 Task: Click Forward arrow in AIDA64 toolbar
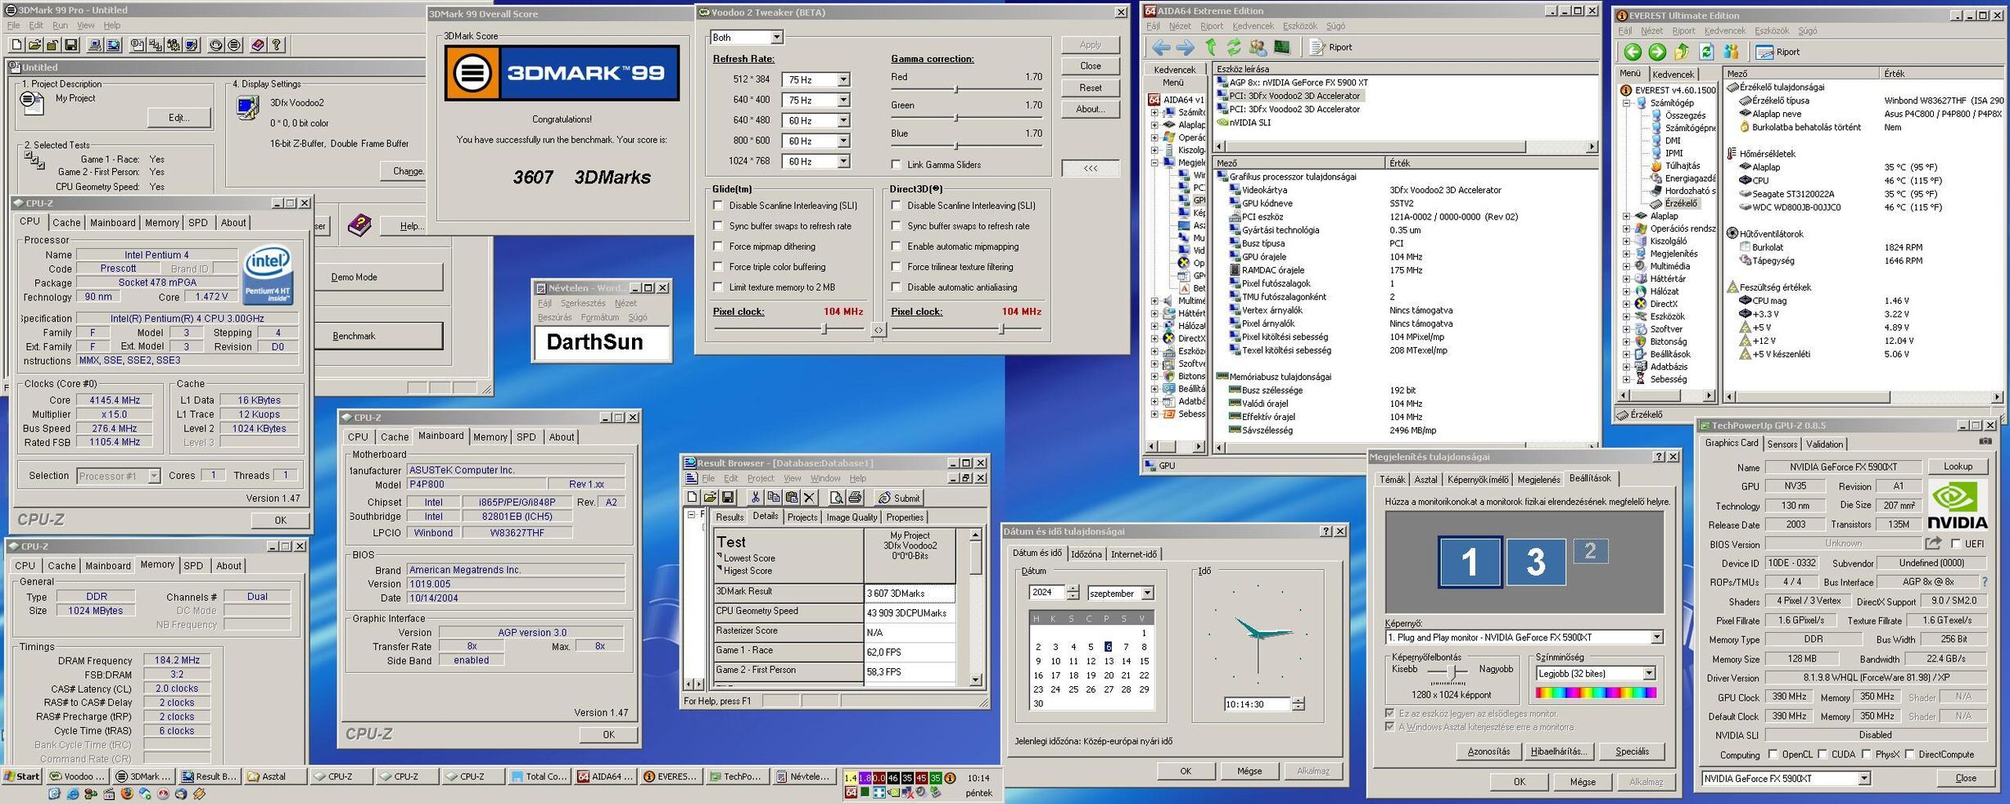click(1185, 47)
